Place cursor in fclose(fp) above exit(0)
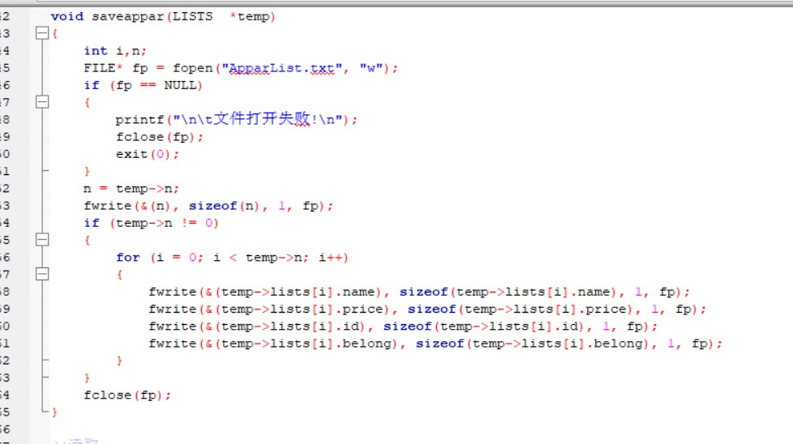This screenshot has width=793, height=444. click(x=159, y=137)
